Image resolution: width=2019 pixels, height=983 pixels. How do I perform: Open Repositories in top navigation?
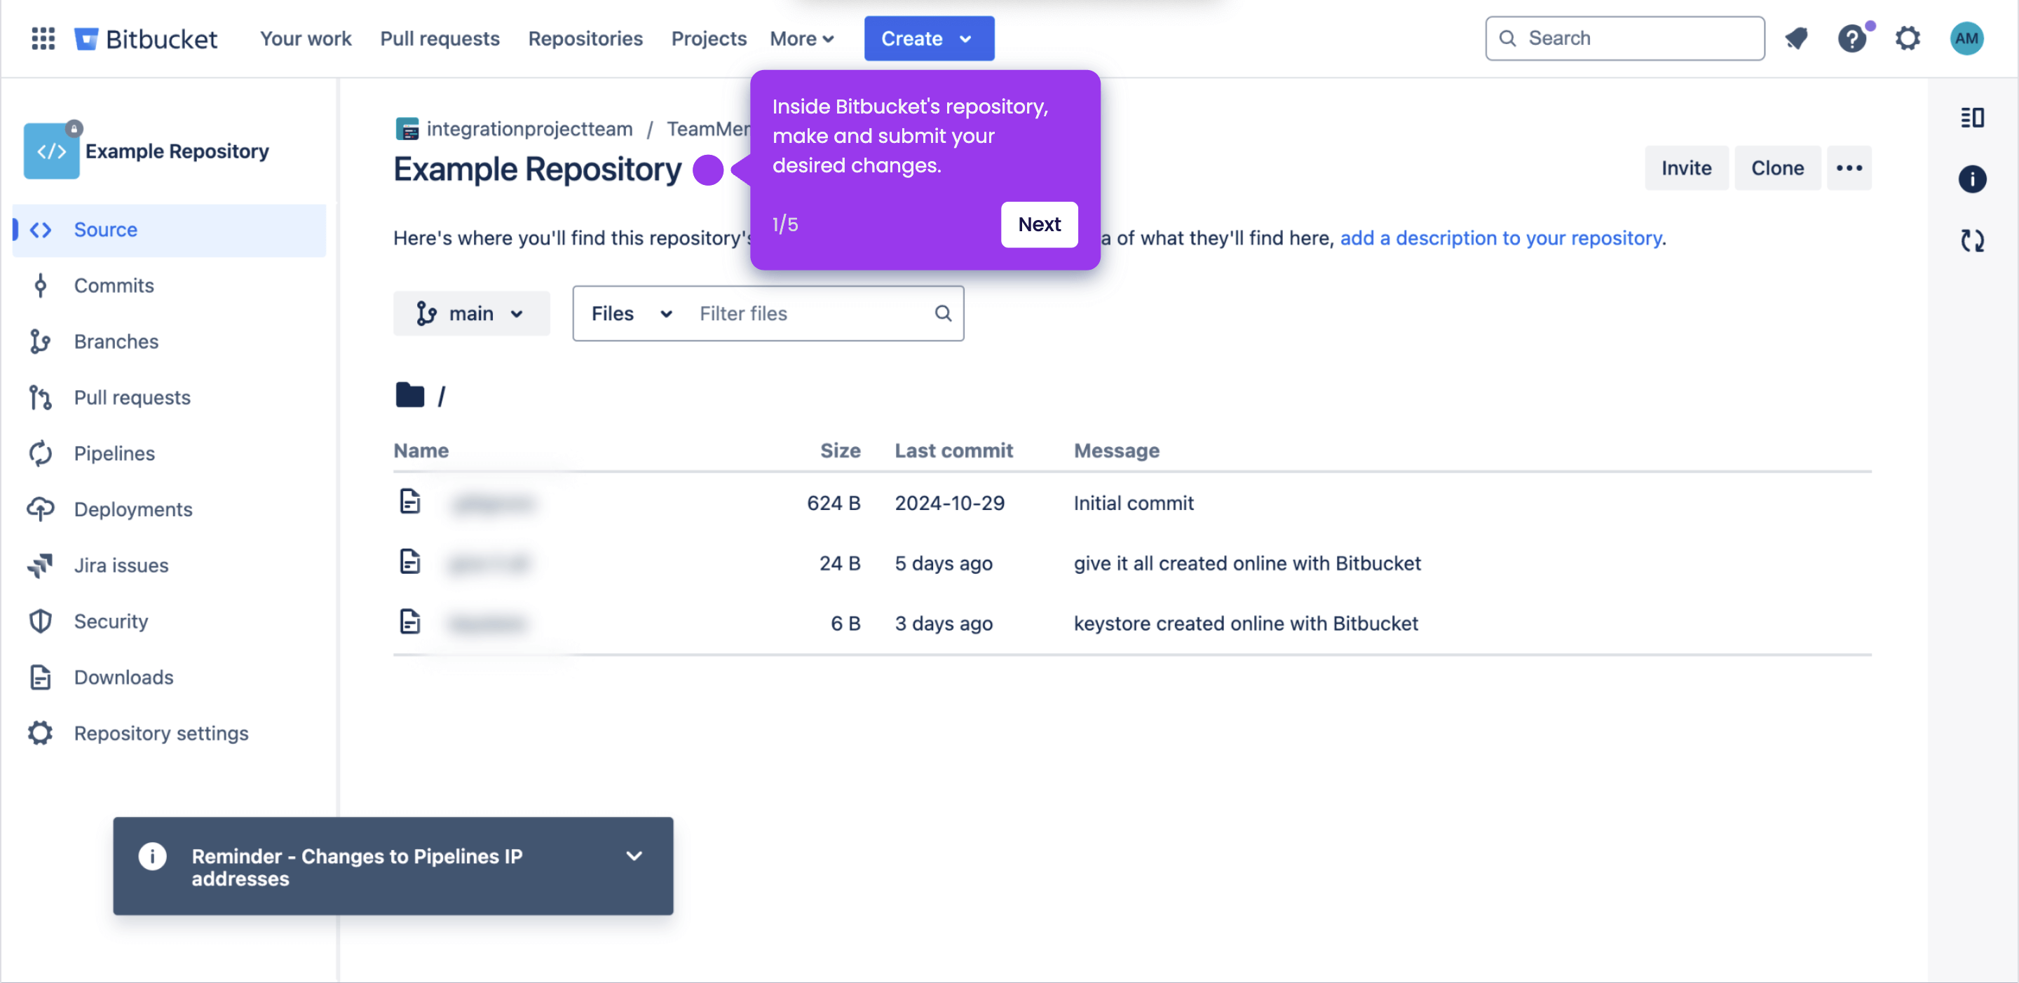(x=585, y=39)
